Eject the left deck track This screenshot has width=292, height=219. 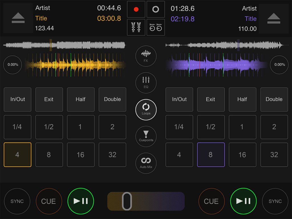18,18
